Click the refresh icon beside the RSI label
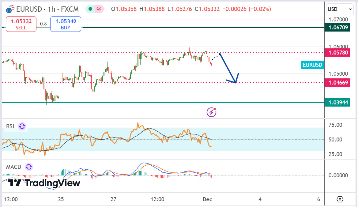The image size is (358, 207). (x=22, y=126)
